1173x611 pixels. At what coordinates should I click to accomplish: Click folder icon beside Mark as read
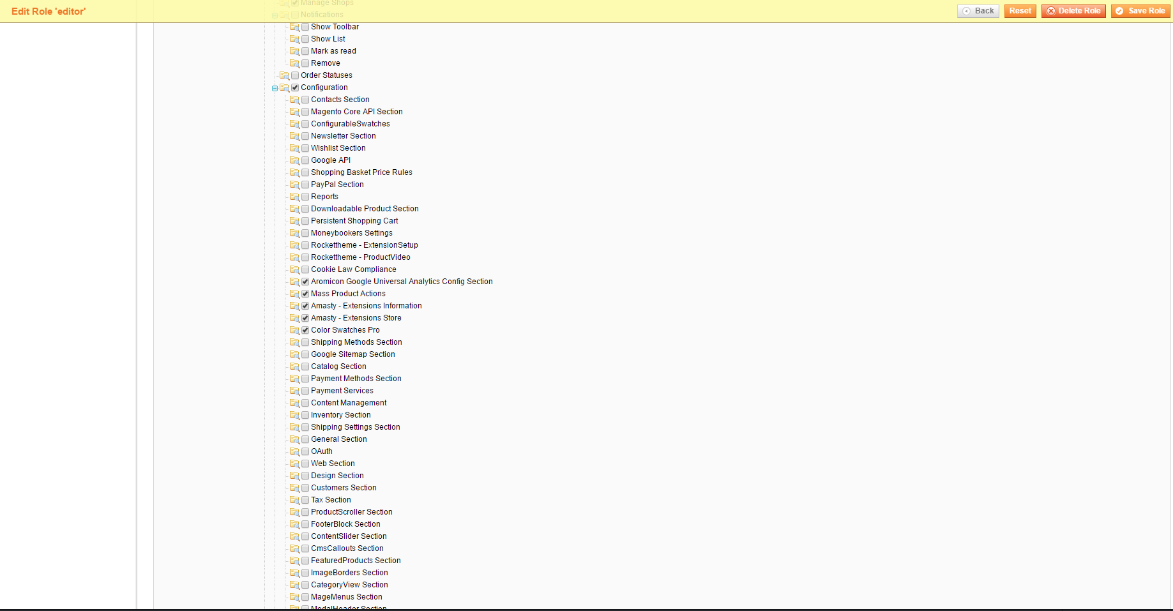coord(294,51)
